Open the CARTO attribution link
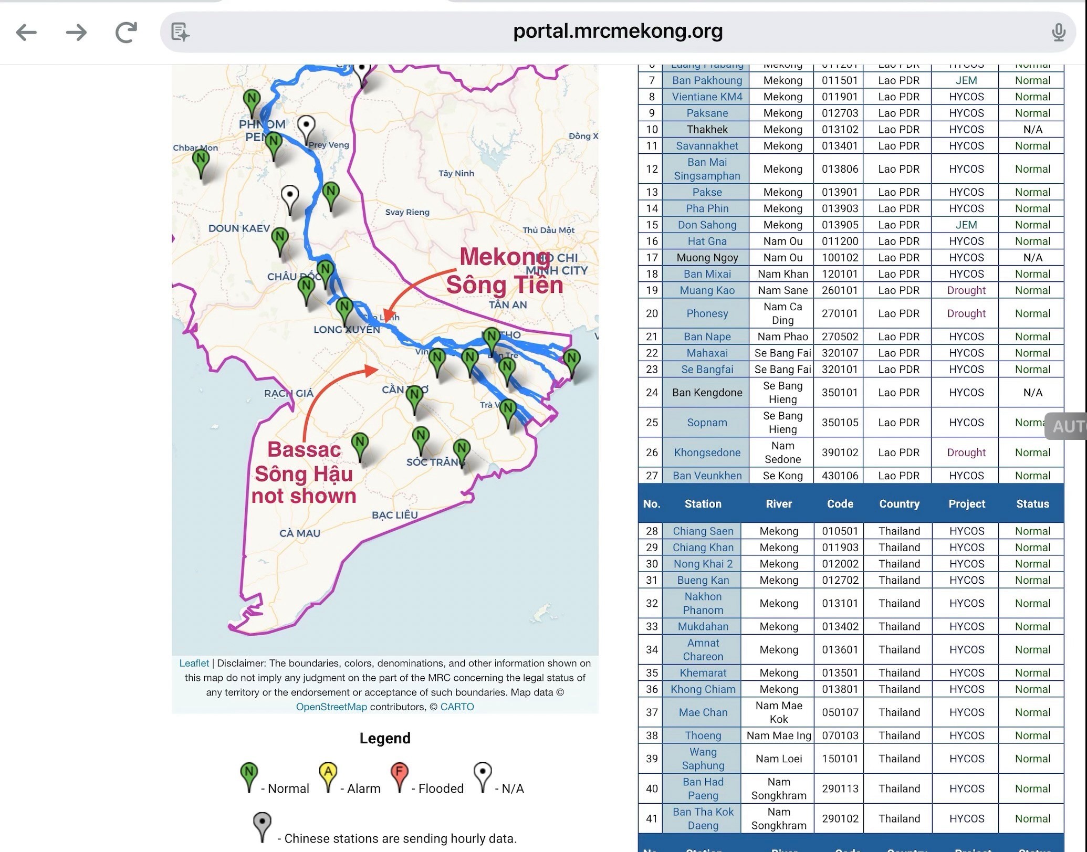Screen dimensions: 1087x852 (x=457, y=707)
